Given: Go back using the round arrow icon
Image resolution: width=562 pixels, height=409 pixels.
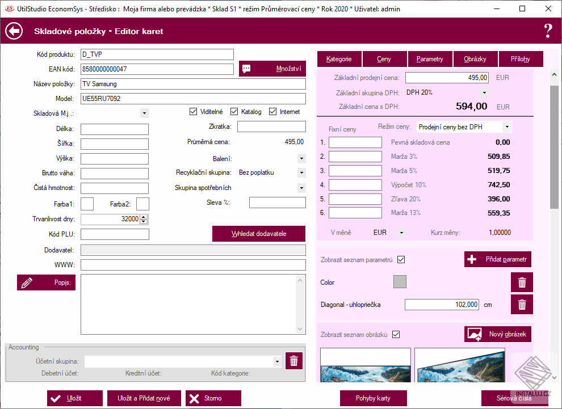Looking at the screenshot, I should pyautogui.click(x=14, y=31).
